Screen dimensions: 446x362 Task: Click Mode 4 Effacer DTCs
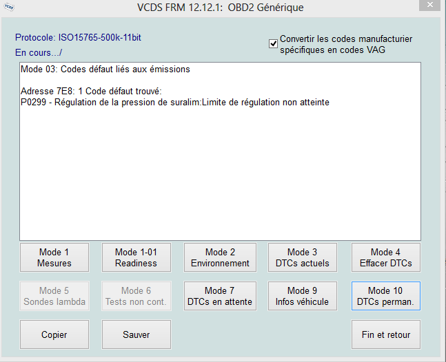click(386, 257)
